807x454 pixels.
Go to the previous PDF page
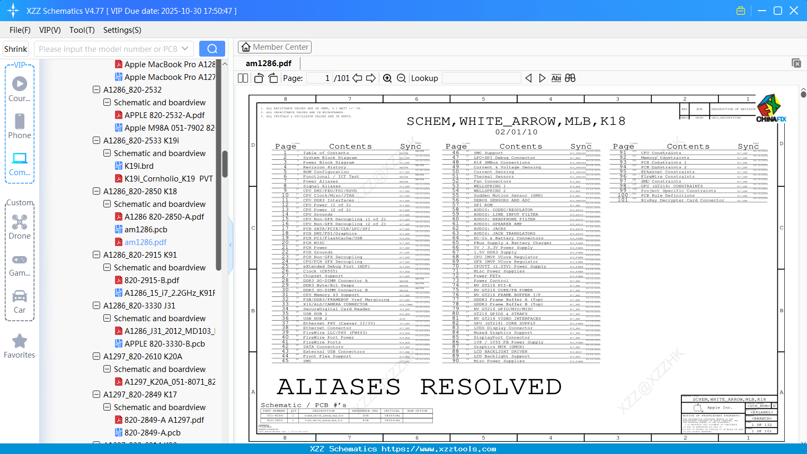(357, 78)
